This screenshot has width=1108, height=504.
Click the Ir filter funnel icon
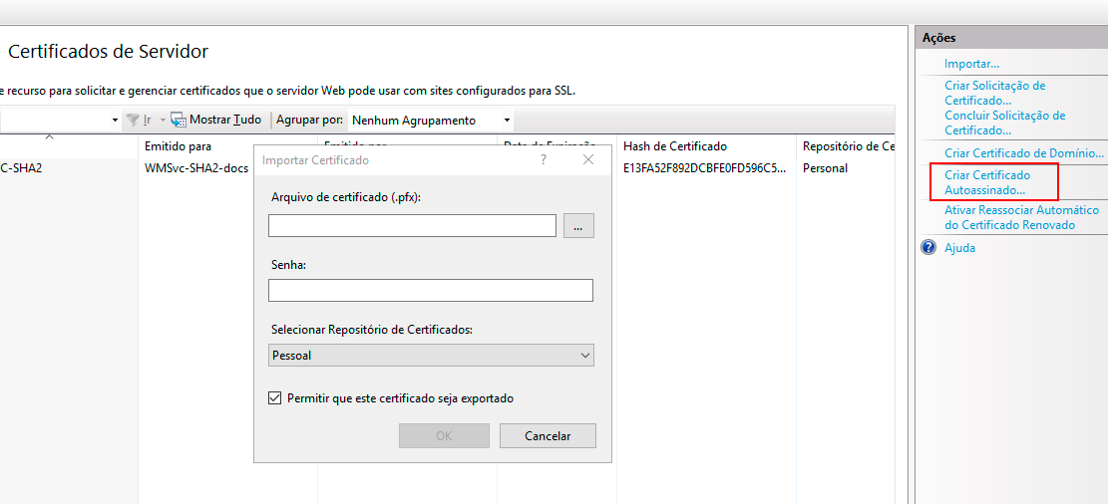click(x=132, y=120)
